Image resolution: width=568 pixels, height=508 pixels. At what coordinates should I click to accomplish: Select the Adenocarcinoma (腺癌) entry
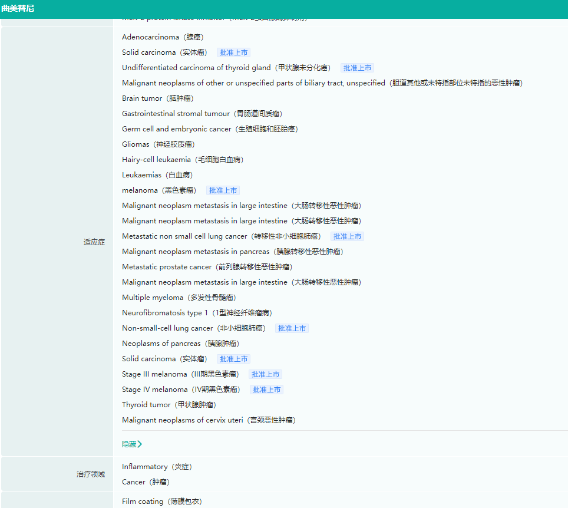[x=163, y=37]
